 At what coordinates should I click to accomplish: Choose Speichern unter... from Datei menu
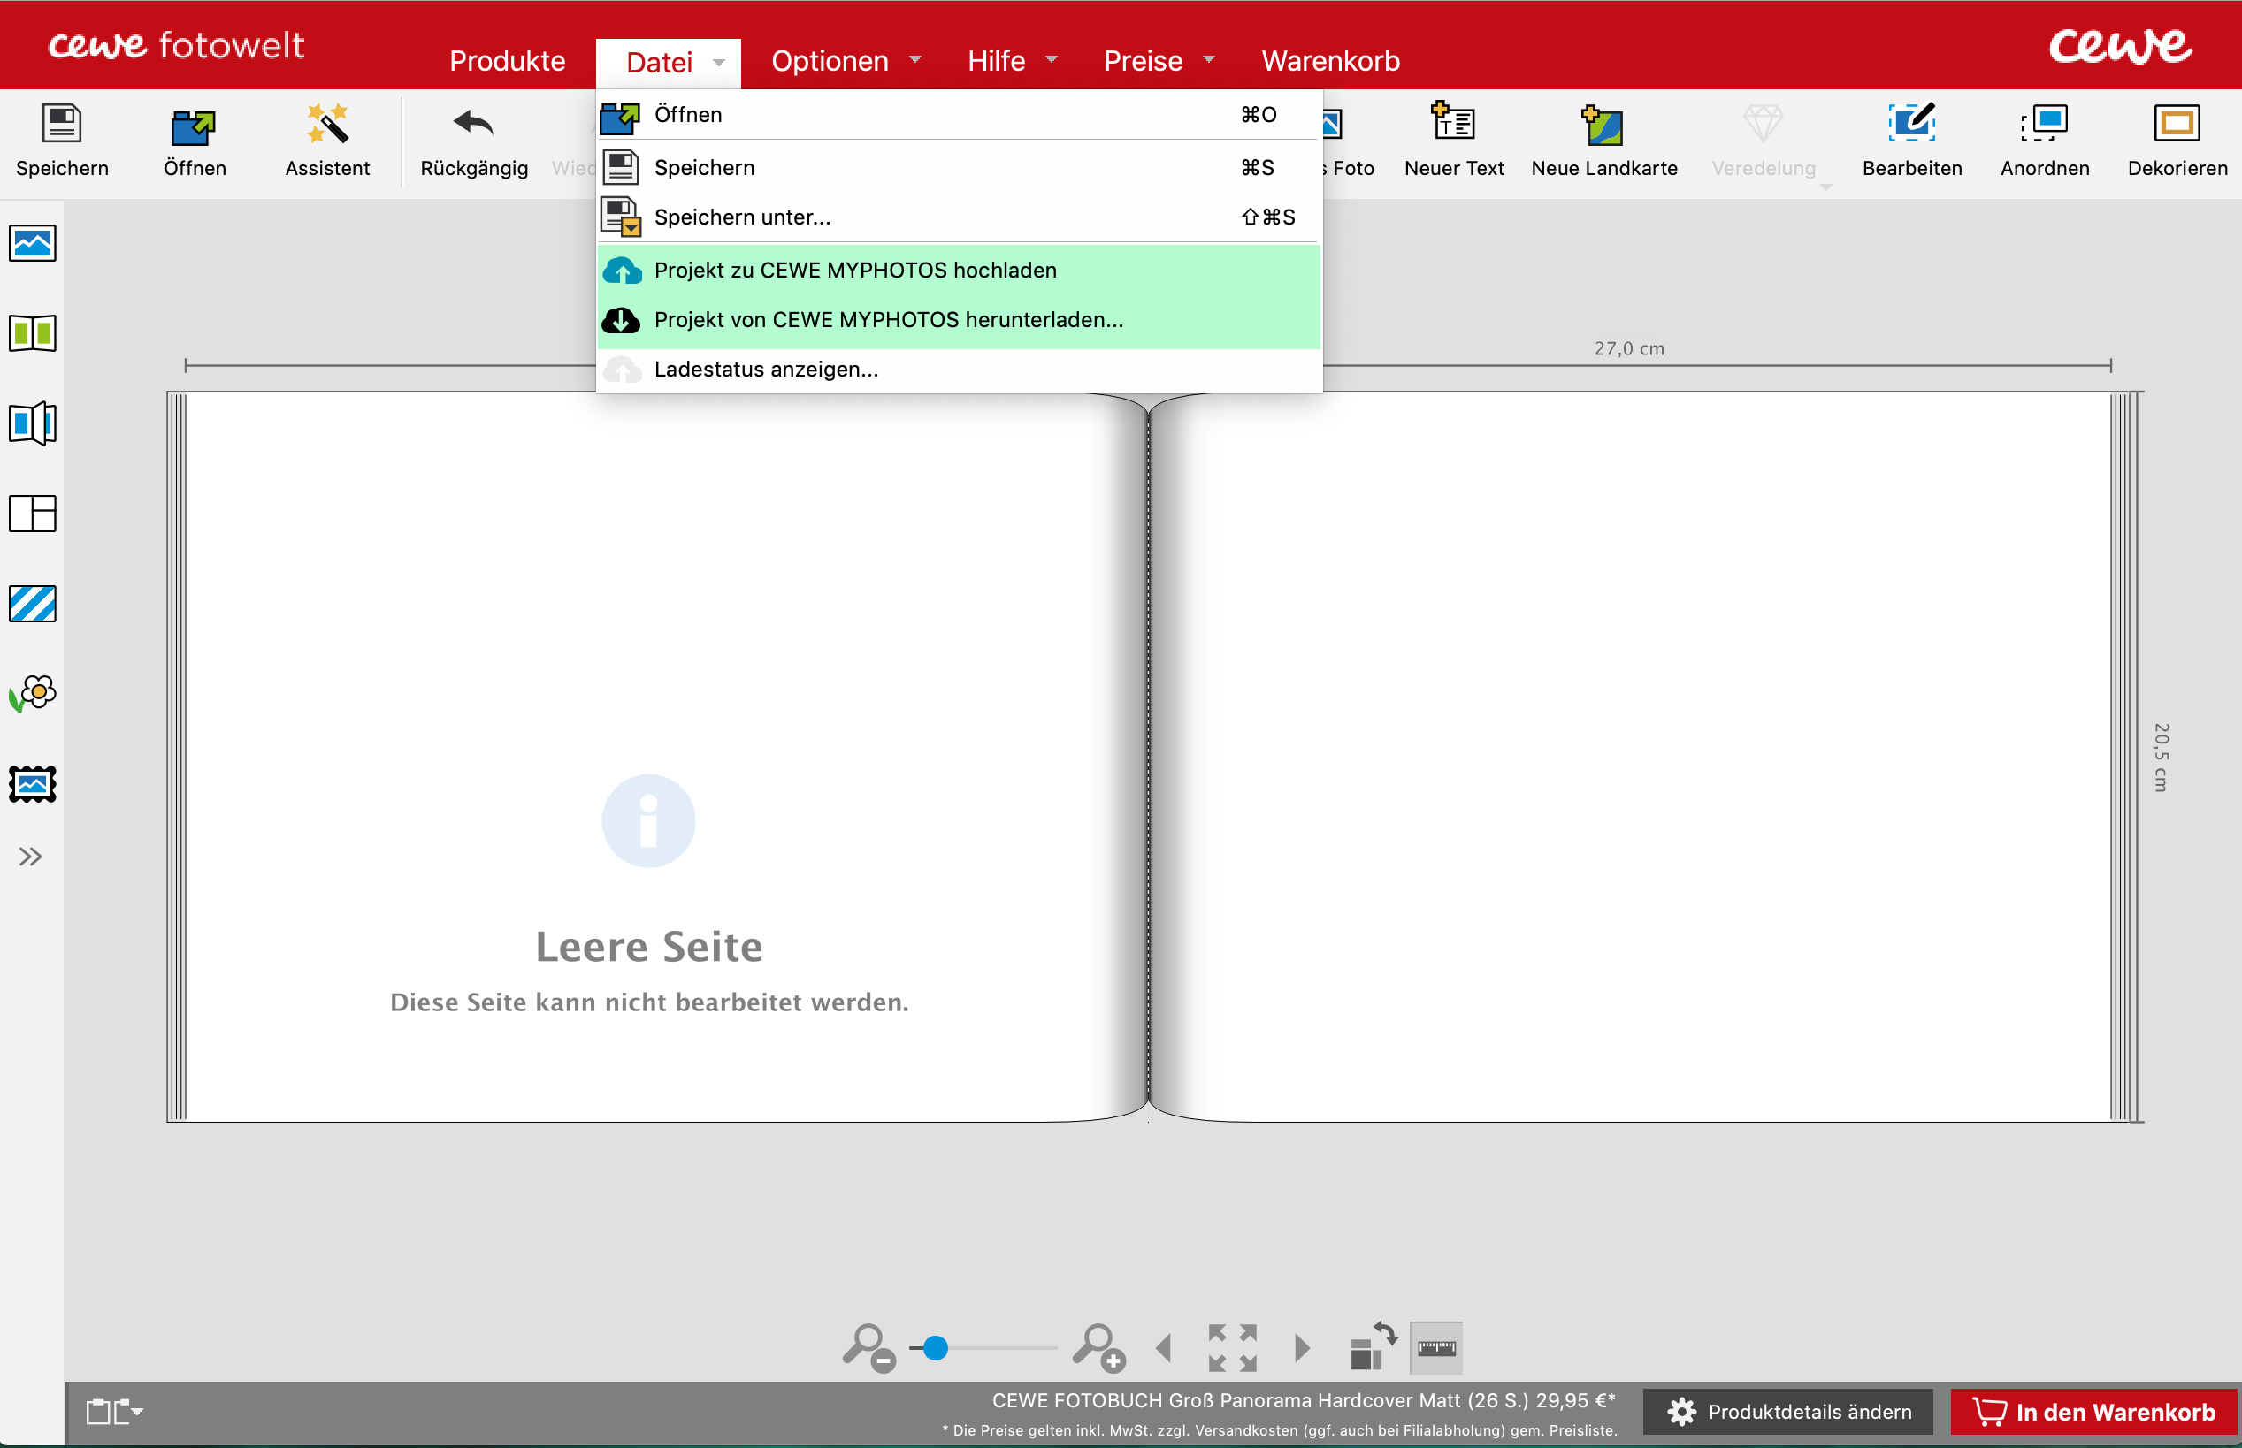(x=742, y=217)
